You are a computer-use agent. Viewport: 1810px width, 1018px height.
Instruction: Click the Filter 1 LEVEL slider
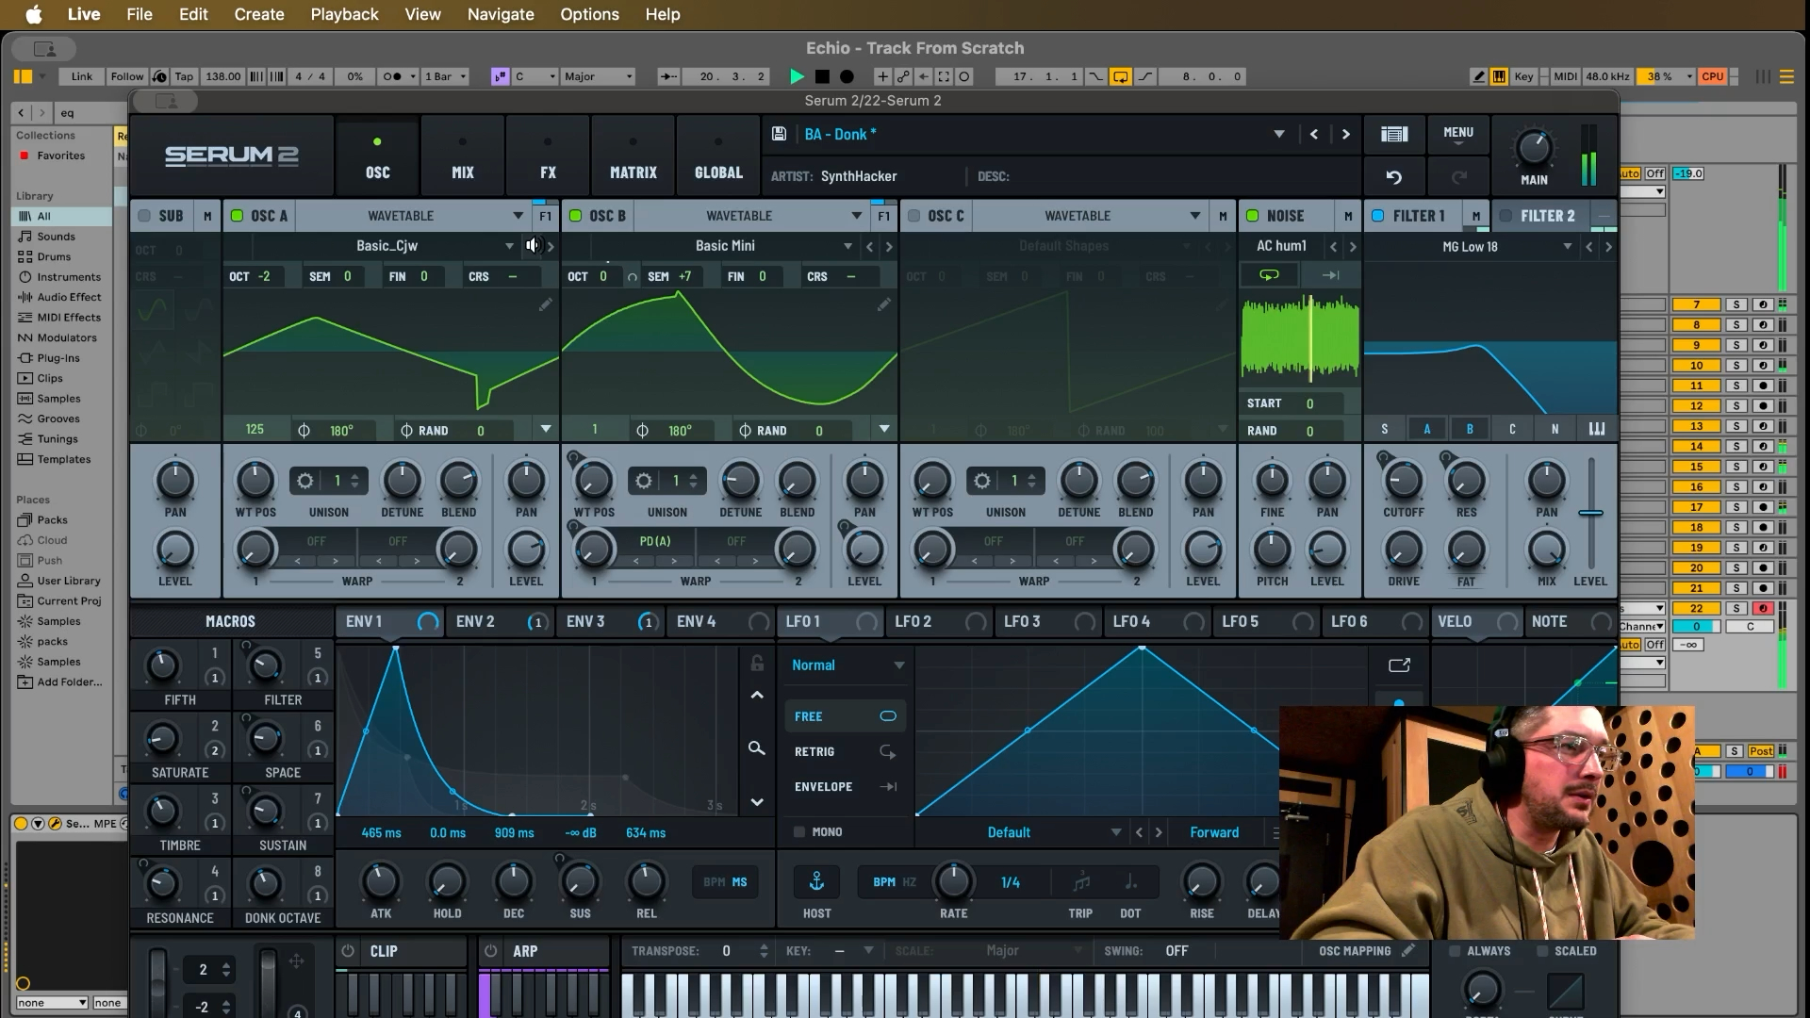click(1590, 513)
